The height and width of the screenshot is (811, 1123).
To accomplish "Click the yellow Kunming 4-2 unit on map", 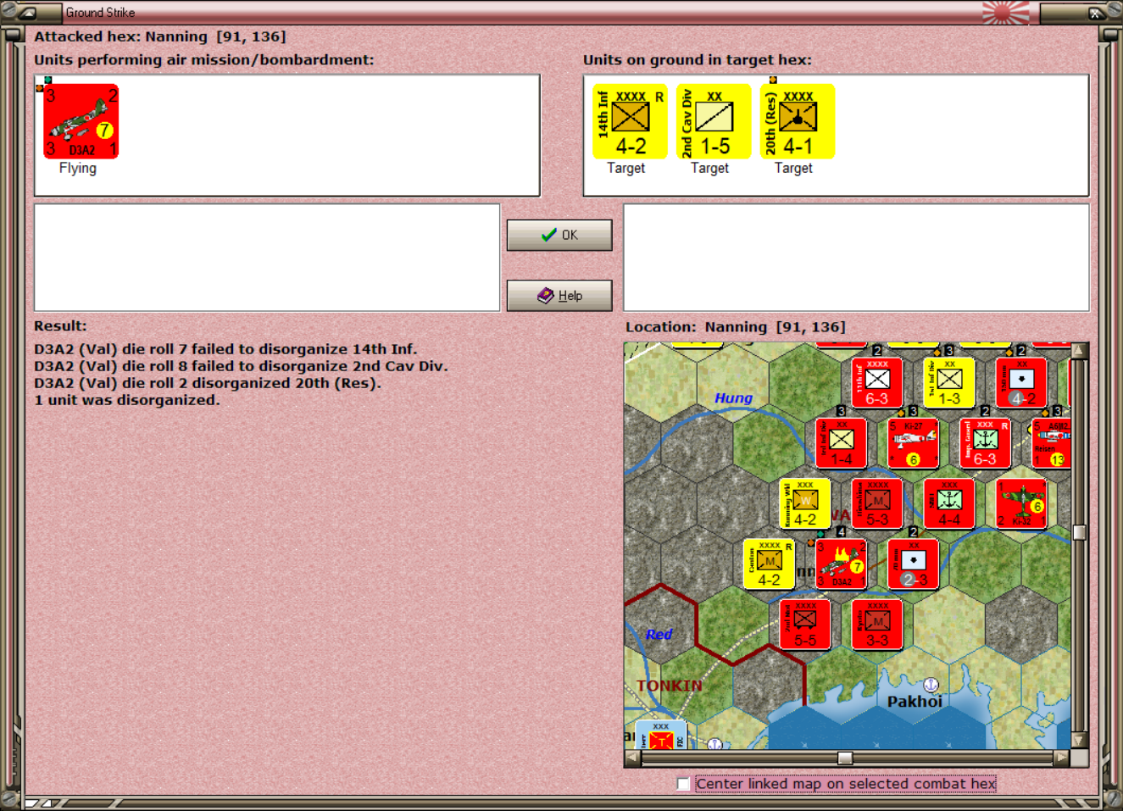I will tap(804, 503).
